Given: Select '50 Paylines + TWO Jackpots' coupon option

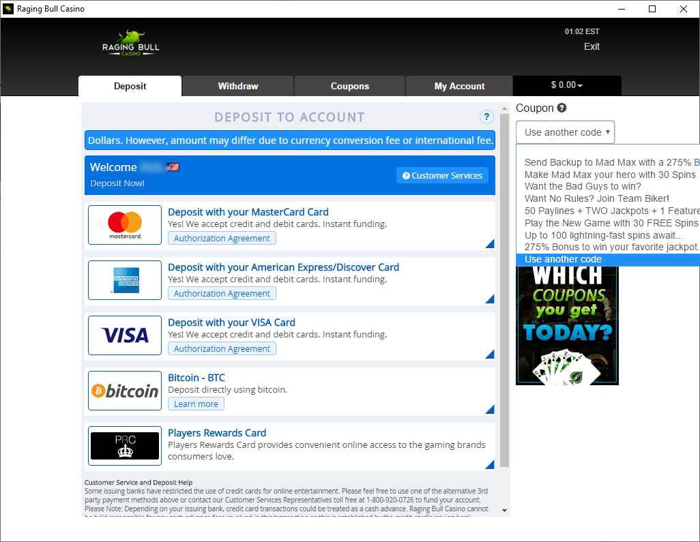Looking at the screenshot, I should click(x=608, y=211).
